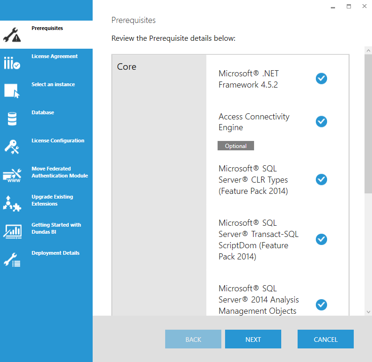Click the Prerequisites wrench warning icon

12,35
